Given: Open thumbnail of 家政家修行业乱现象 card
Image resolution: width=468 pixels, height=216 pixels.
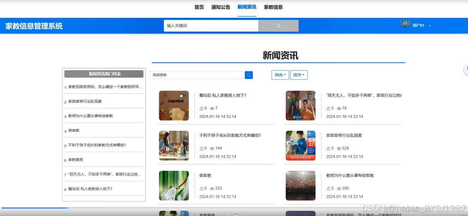Looking at the screenshot, I should pyautogui.click(x=301, y=146).
